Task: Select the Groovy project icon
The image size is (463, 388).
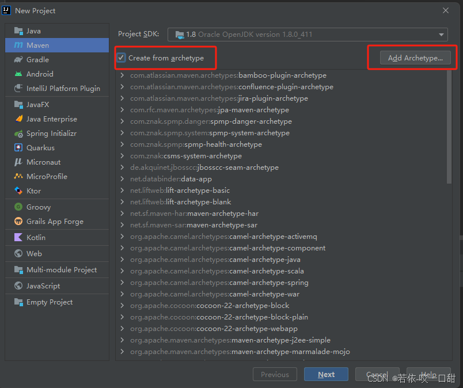Action: pos(18,207)
